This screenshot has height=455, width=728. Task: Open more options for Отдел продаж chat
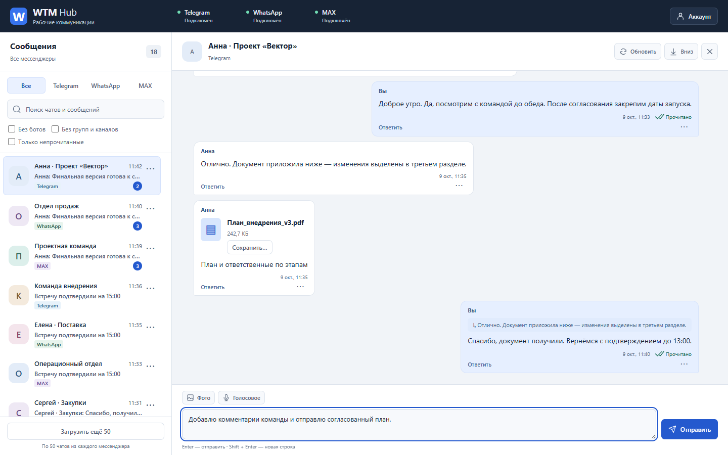pyautogui.click(x=151, y=208)
